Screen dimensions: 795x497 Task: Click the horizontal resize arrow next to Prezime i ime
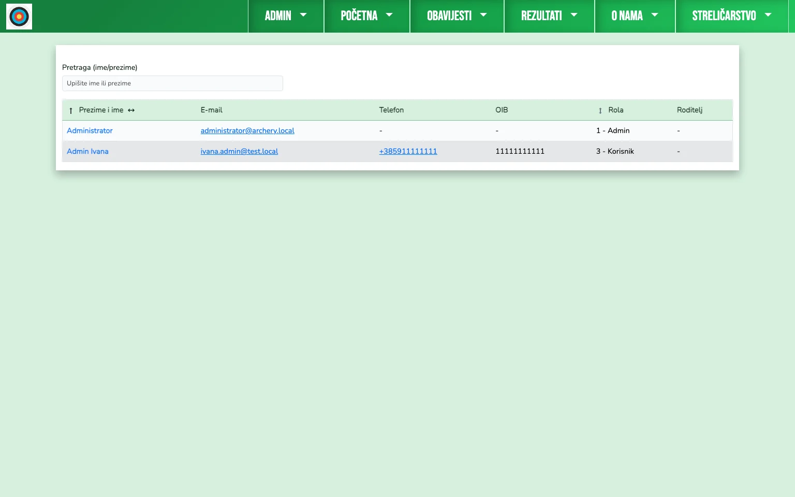131,110
